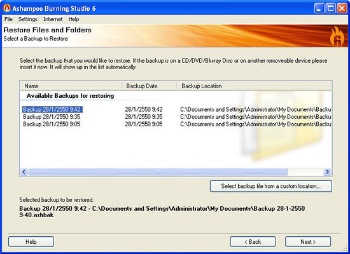
Task: Select backup 28/1/2550 9:05 in the list
Action: (x=52, y=124)
